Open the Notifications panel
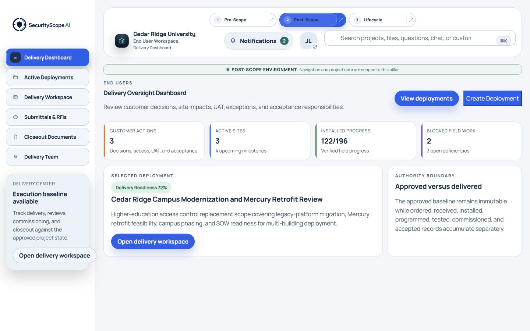530x331 pixels. [x=259, y=41]
